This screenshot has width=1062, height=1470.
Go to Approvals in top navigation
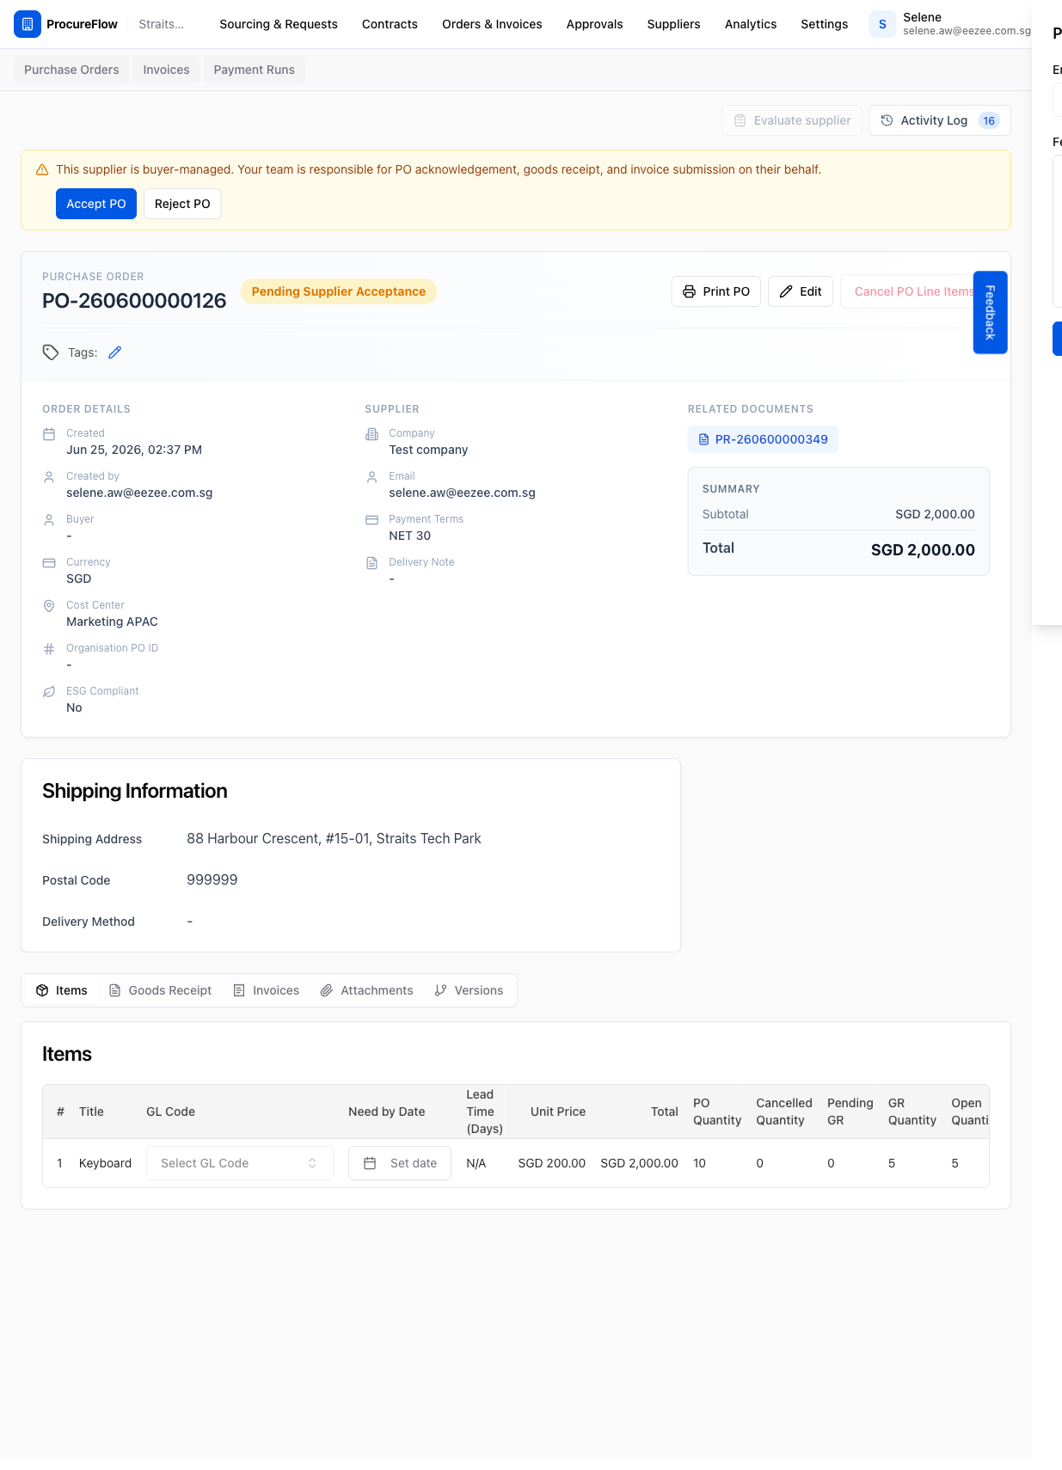tap(594, 24)
